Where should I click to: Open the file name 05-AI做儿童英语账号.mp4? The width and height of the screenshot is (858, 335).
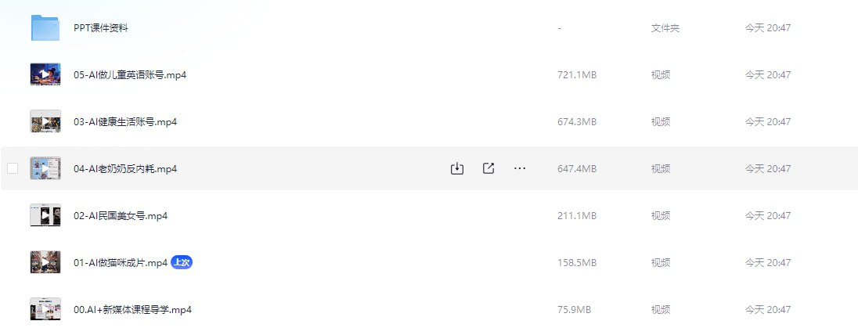[130, 75]
